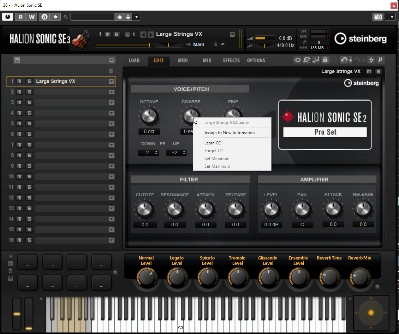This screenshot has width=399, height=334.
Task: Toggle mute button in the edit panel title row
Action: pos(369,71)
